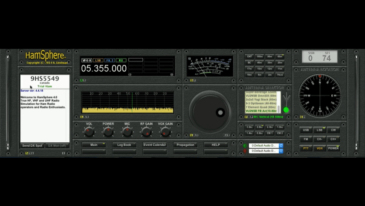
Task: Open the audio input device dropdown
Action: (266, 151)
